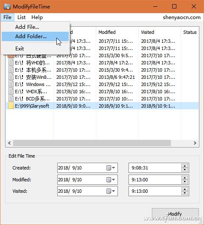Image resolution: width=204 pixels, height=225 pixels.
Task: Decrease Modified time with down arrow
Action: (184, 181)
